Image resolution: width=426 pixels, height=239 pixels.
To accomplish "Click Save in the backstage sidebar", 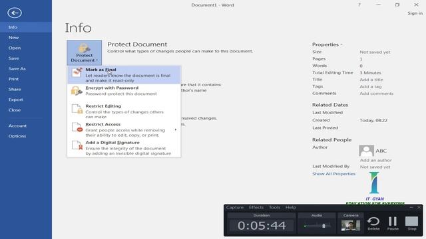I will point(26,58).
